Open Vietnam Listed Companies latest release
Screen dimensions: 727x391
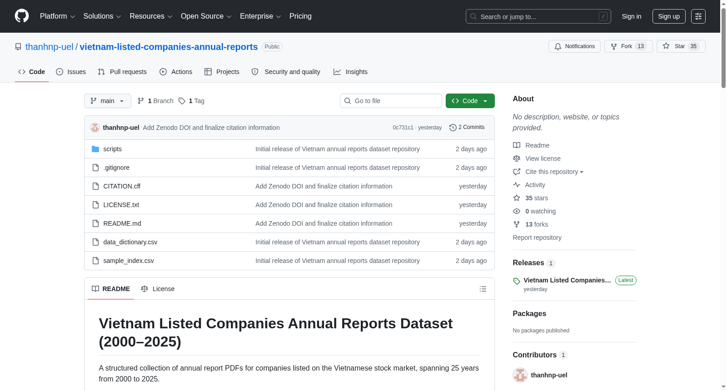(574, 284)
